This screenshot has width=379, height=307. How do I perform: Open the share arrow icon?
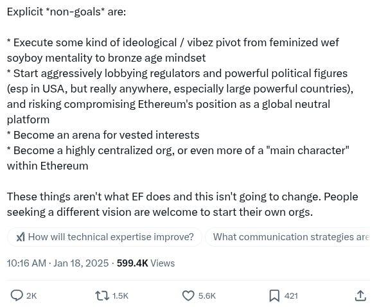coord(360,295)
